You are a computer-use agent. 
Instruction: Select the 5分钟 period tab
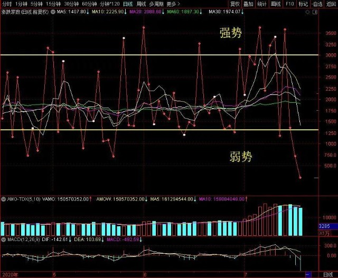click(x=36, y=4)
